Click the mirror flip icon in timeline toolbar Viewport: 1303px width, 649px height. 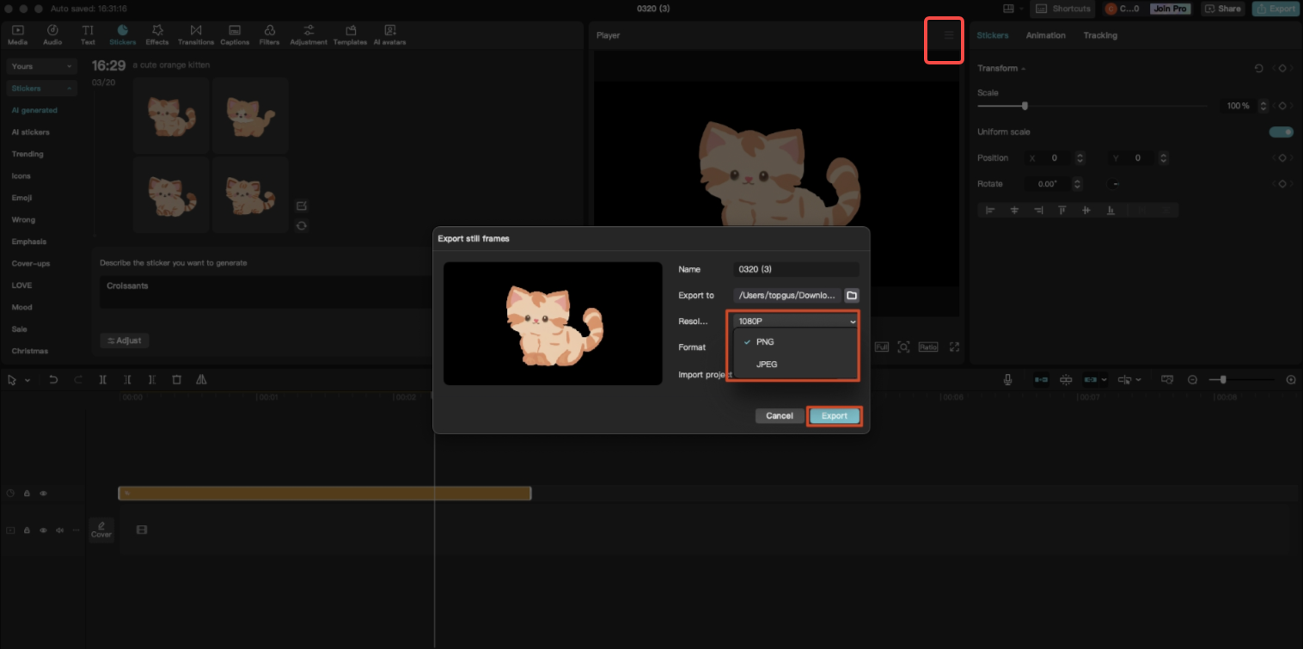pyautogui.click(x=201, y=379)
